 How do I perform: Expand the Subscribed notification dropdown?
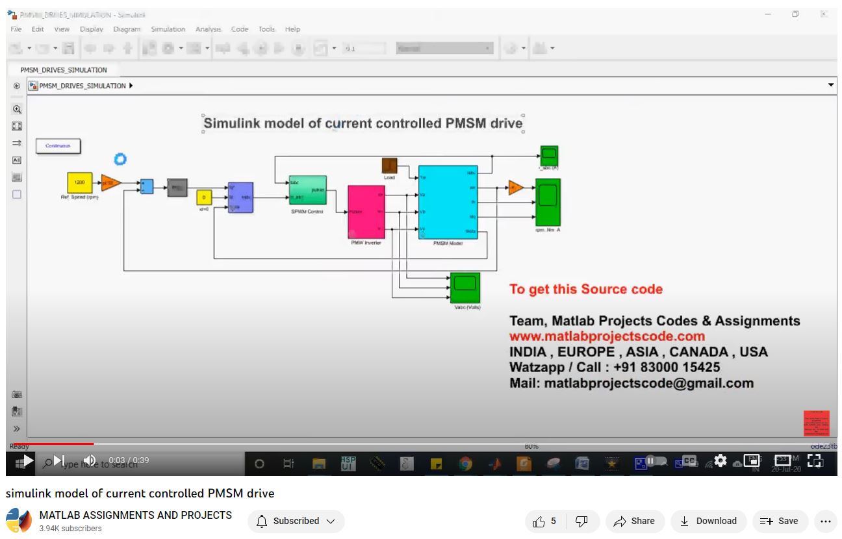point(296,521)
